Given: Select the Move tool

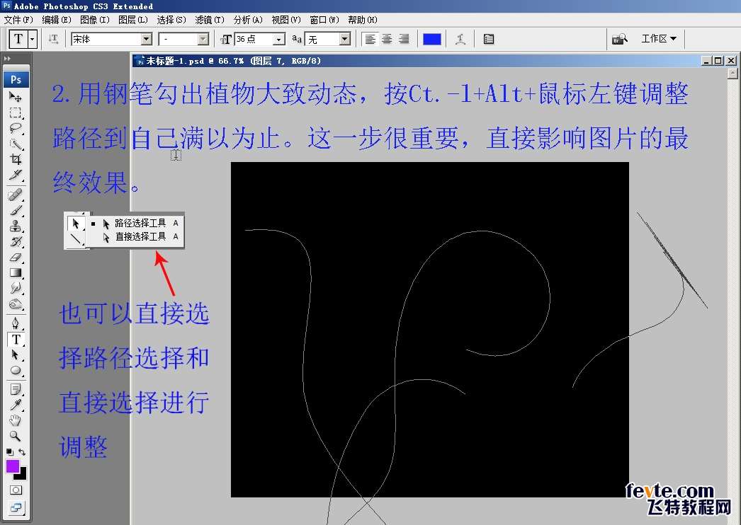Looking at the screenshot, I should (15, 97).
